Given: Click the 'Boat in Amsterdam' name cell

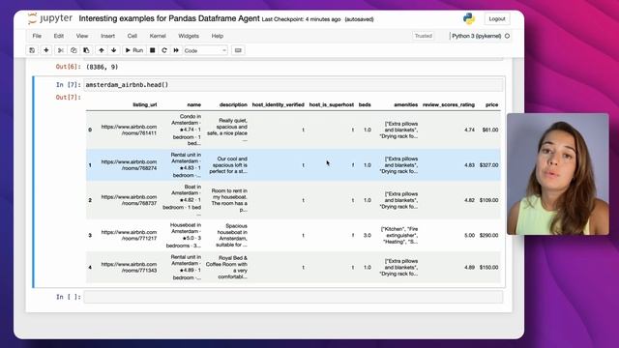Looking at the screenshot, I should (182, 200).
